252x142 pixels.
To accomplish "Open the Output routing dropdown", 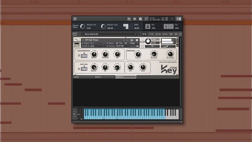I will tap(93, 43).
